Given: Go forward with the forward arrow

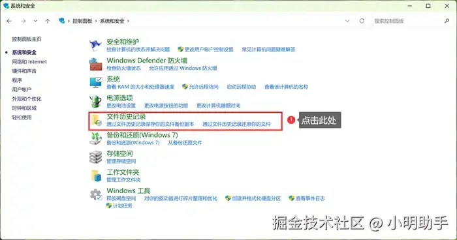Looking at the screenshot, I should tap(24, 21).
